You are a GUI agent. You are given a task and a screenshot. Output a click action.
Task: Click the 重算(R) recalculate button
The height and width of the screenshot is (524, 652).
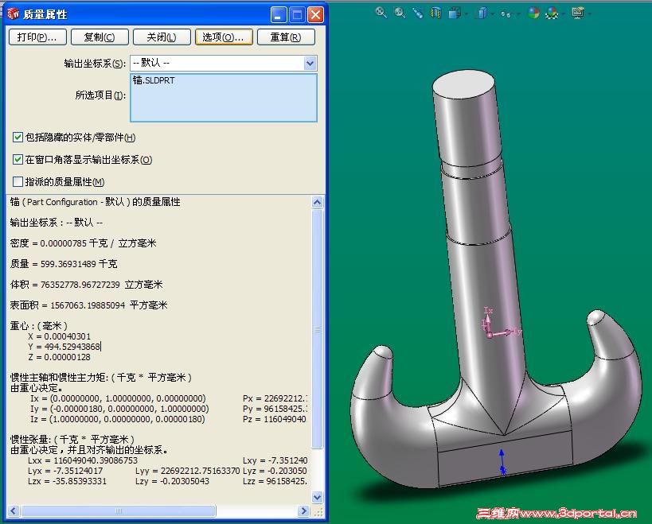click(x=286, y=37)
